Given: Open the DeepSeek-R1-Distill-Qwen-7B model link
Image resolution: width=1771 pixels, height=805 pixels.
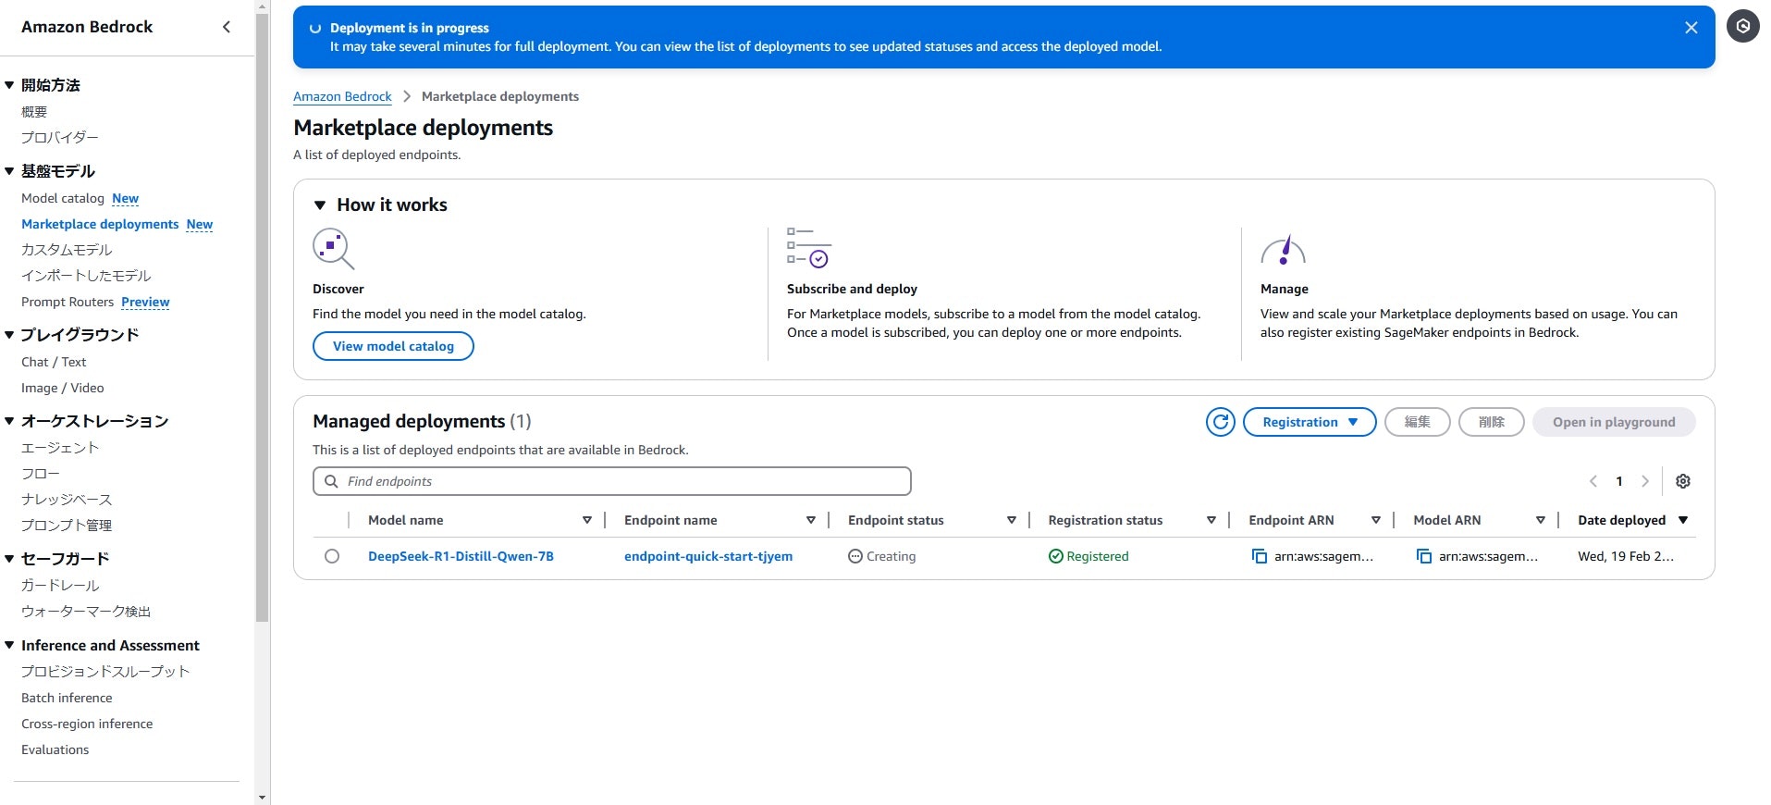Looking at the screenshot, I should [461, 556].
